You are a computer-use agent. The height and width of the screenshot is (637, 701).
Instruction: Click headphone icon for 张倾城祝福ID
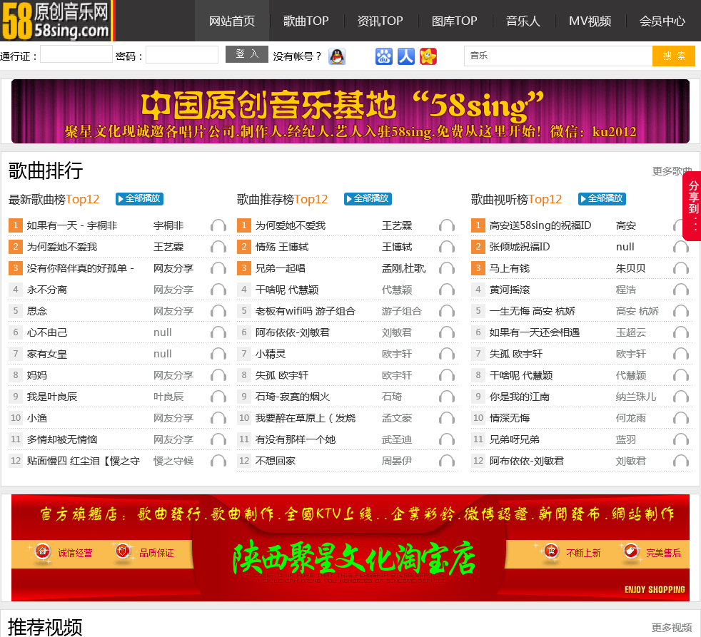coord(681,247)
